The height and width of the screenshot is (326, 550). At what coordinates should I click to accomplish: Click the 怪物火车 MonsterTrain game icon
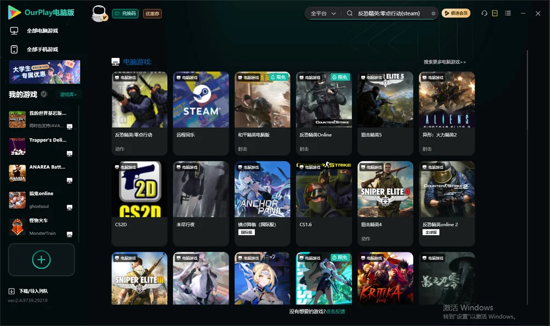17,227
